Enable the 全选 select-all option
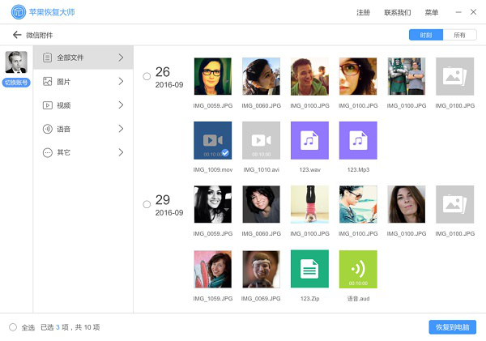 pyautogui.click(x=13, y=327)
